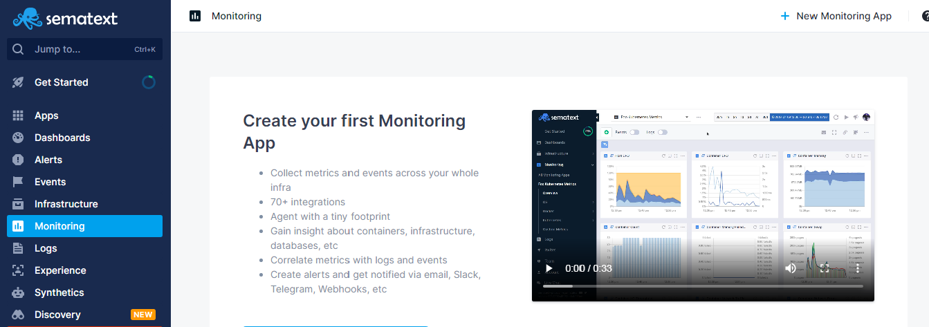Click the Get Started progress circle
Screen dimensions: 929x327
click(148, 82)
